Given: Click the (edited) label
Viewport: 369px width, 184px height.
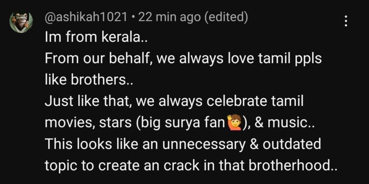Looking at the screenshot, I should pyautogui.click(x=226, y=18).
